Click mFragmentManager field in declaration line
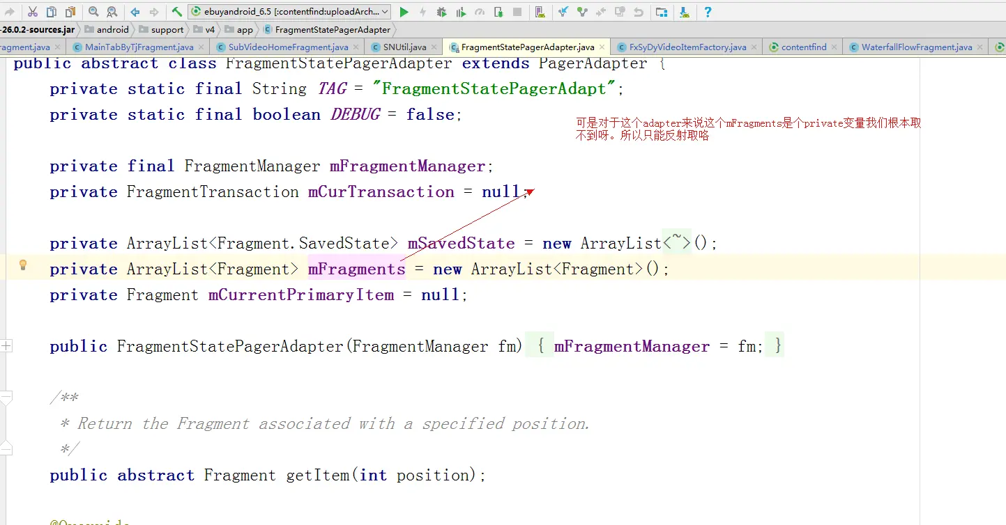The height and width of the screenshot is (525, 1006). [407, 166]
